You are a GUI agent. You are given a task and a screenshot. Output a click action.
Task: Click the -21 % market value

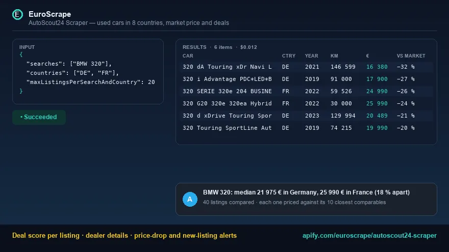coord(406,116)
